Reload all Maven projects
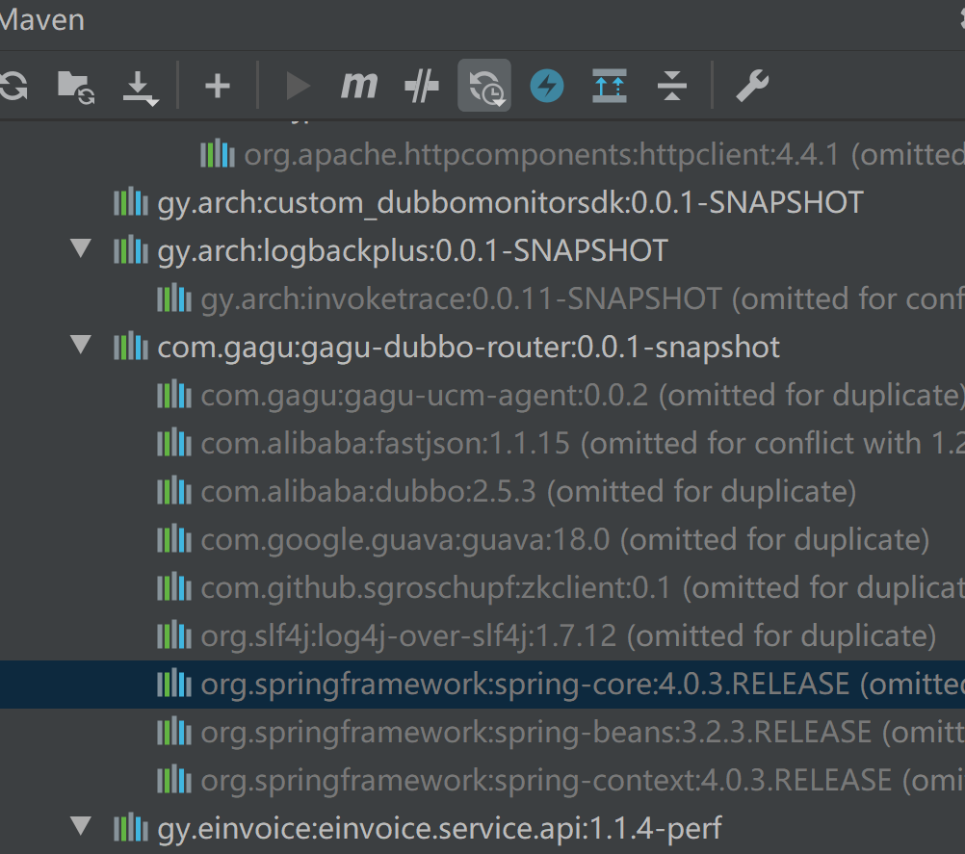The height and width of the screenshot is (854, 965). coord(13,85)
